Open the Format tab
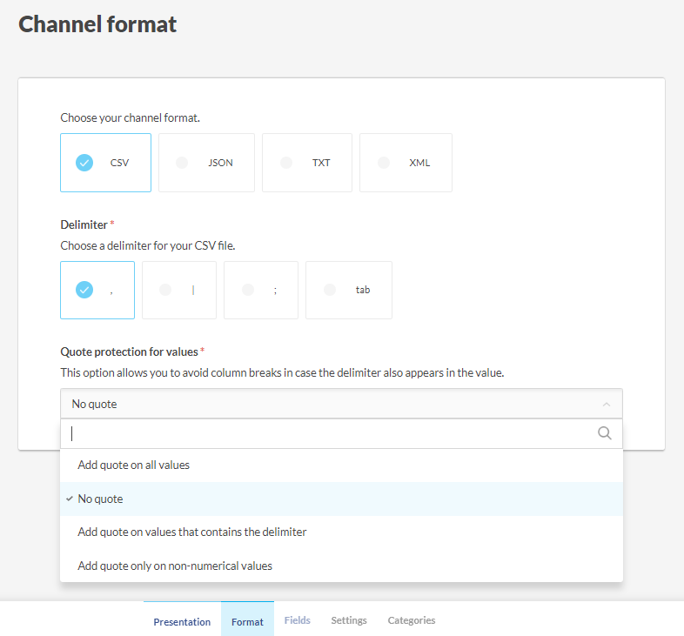The width and height of the screenshot is (684, 636). pos(247,621)
